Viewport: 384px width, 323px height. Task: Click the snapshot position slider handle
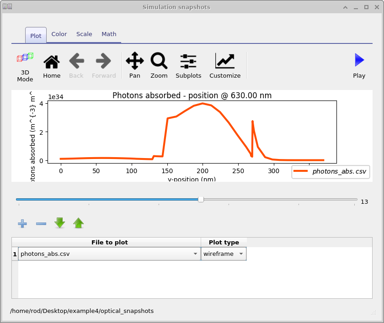201,199
